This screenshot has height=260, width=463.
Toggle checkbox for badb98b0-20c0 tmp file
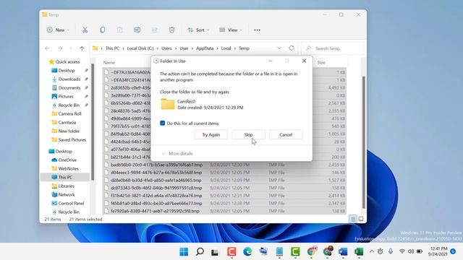(106, 165)
